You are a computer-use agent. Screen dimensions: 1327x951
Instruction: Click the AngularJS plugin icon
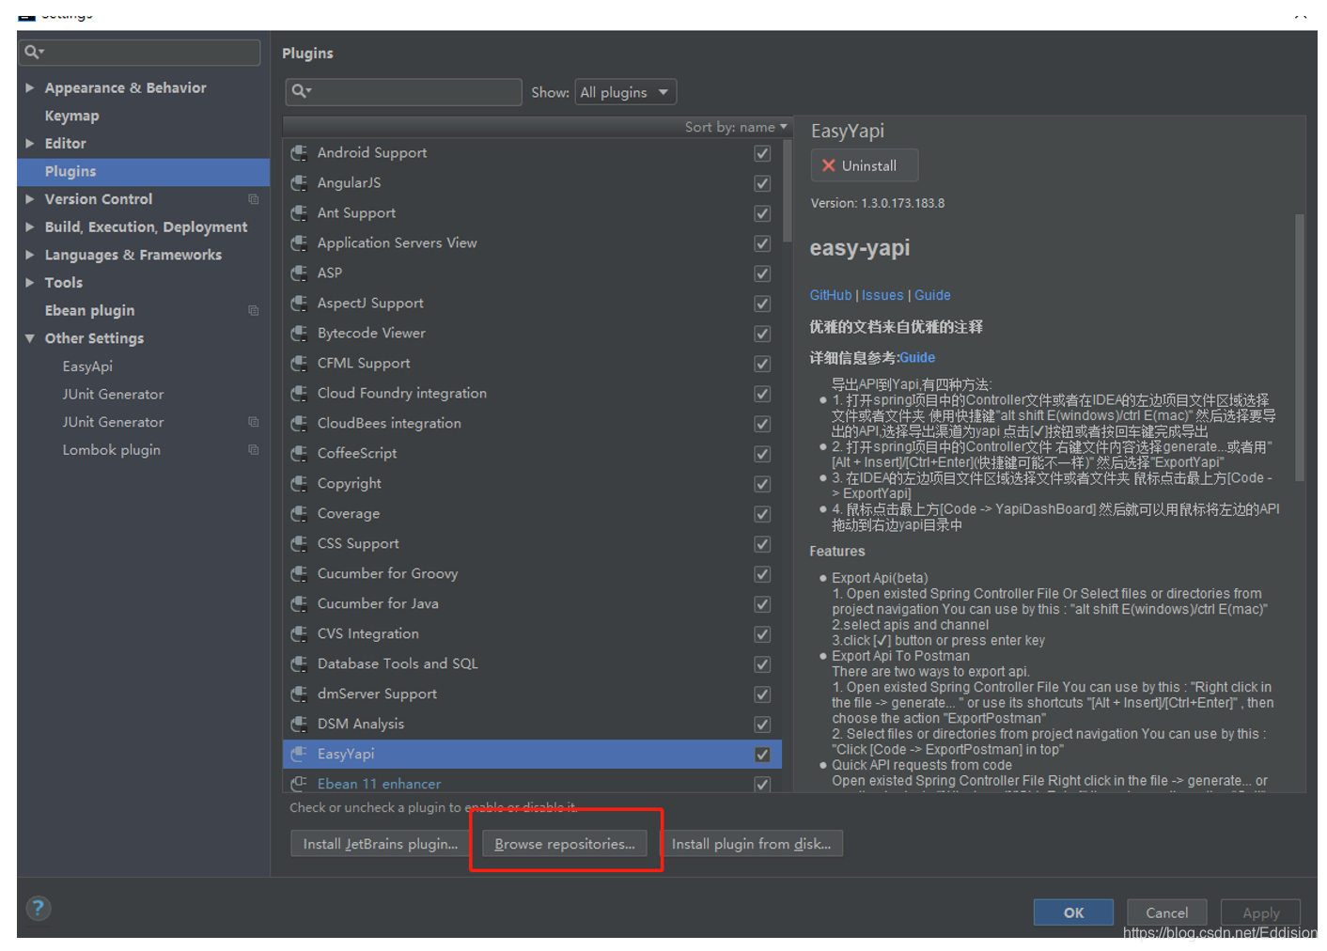pyautogui.click(x=299, y=182)
